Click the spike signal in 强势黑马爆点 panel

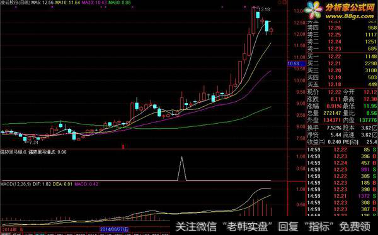click(x=182, y=168)
